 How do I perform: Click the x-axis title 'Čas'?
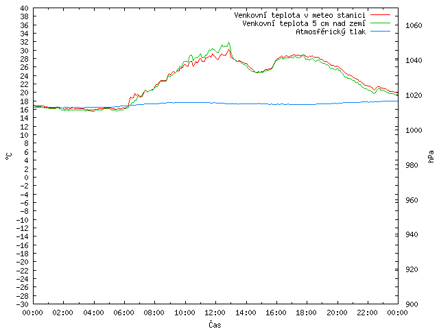215,324
